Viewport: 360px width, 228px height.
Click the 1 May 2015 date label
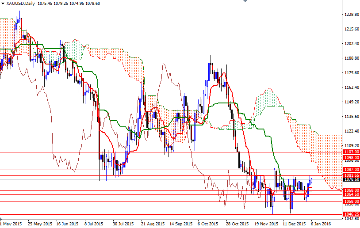[x=11, y=224]
